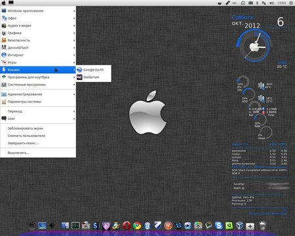295x236 pixels.
Task: Select Заблокировать экран to lock screen
Action: (x=38, y=128)
